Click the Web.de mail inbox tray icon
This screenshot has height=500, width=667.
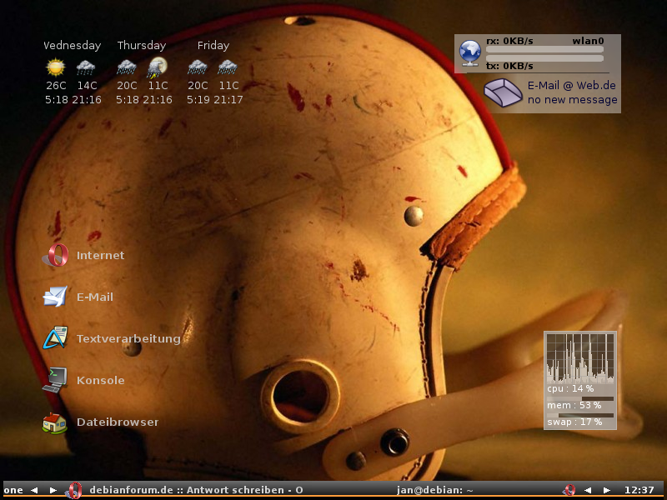[x=503, y=92]
